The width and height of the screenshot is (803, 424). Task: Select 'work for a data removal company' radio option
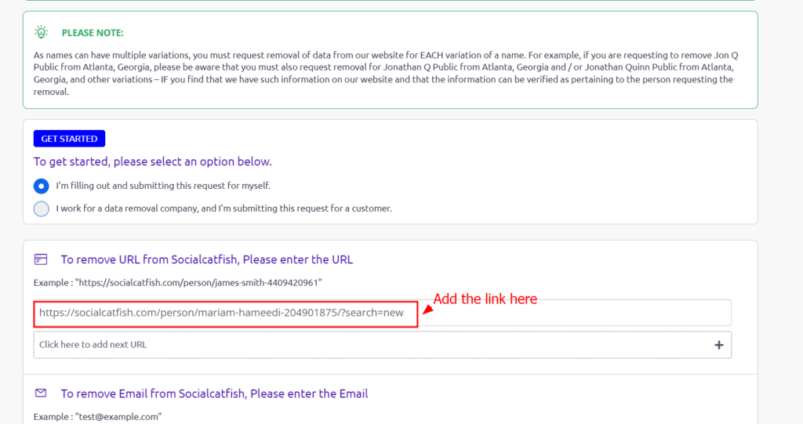(42, 209)
